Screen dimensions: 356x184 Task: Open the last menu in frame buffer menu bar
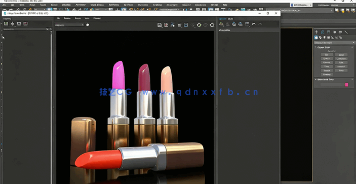97,18
